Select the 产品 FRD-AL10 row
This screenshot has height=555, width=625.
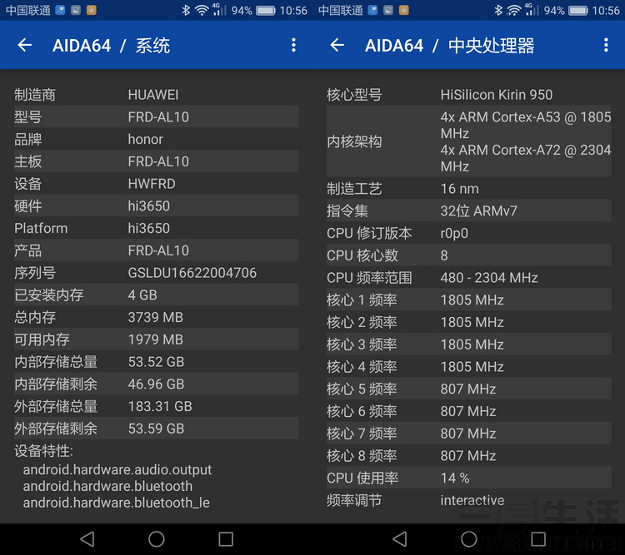(157, 250)
